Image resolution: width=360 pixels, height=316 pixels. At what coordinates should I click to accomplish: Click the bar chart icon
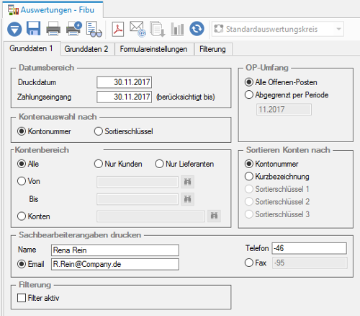click(x=177, y=29)
